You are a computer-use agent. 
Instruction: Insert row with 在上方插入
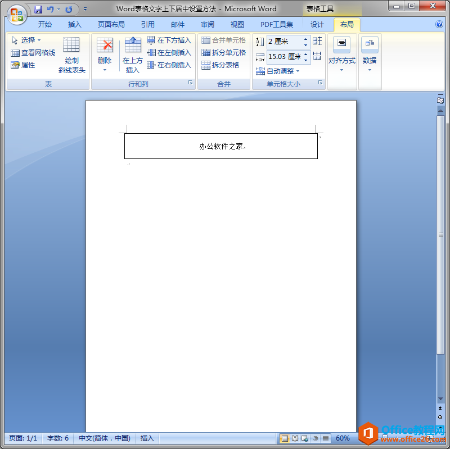click(x=133, y=55)
